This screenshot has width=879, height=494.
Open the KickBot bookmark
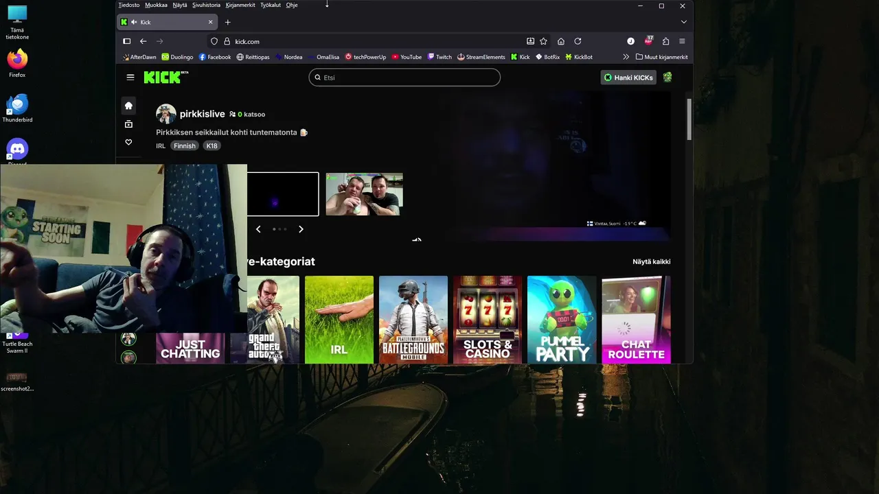(579, 57)
